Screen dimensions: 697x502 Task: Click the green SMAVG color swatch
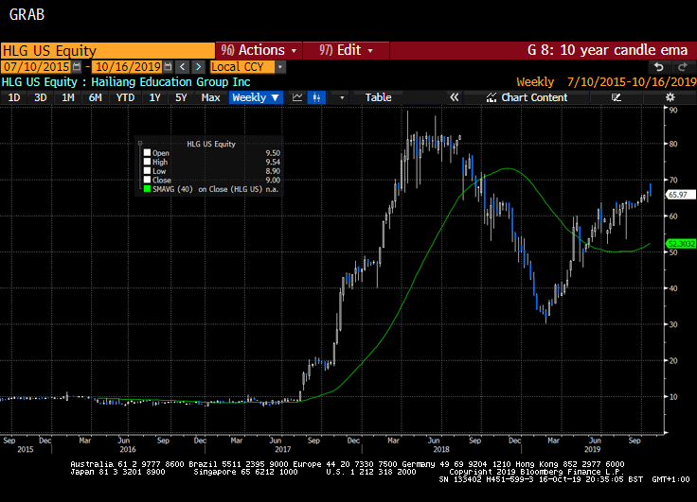(x=147, y=189)
